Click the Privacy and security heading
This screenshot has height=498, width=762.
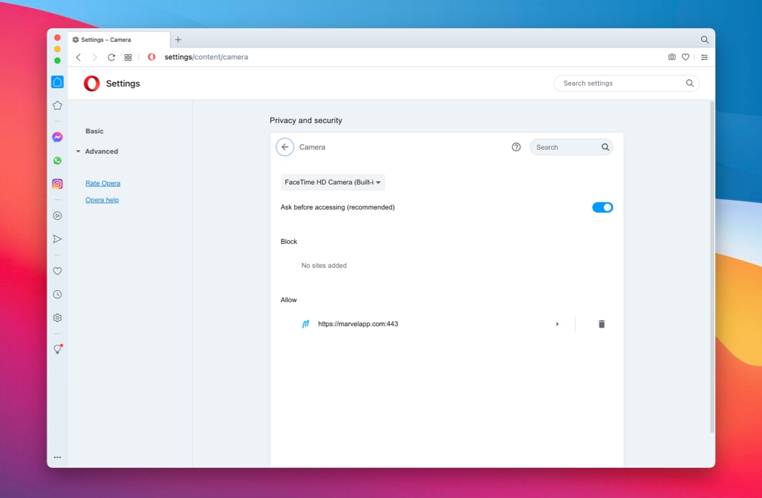tap(306, 121)
